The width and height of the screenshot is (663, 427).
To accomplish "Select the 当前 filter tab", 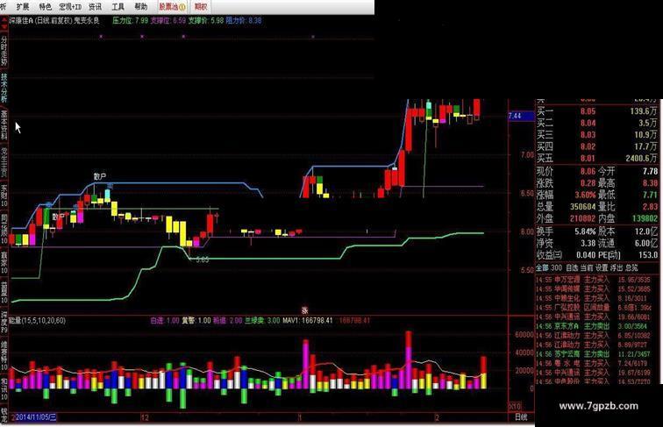I will coord(587,268).
